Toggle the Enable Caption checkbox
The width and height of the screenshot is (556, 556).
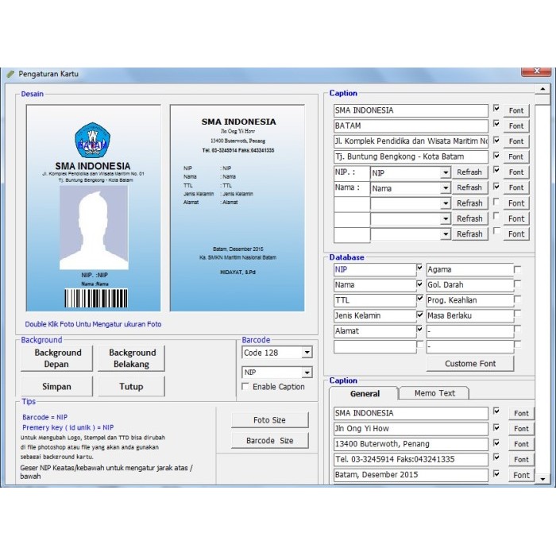coord(245,387)
